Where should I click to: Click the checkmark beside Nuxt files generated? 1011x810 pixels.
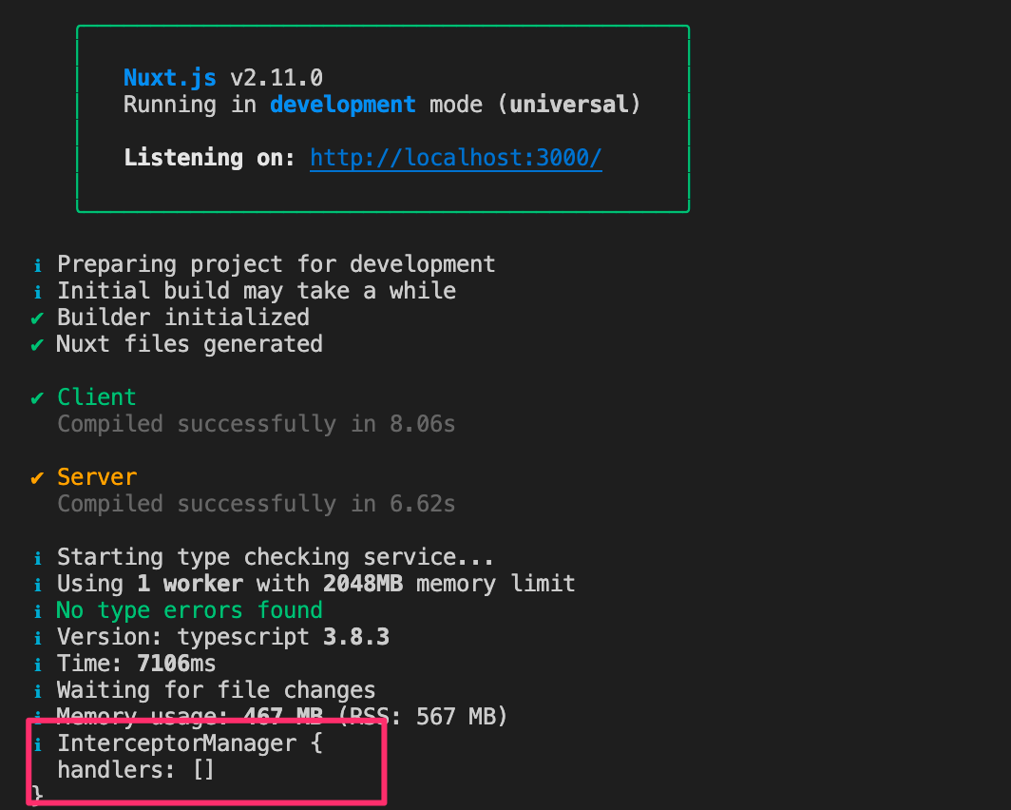click(37, 345)
